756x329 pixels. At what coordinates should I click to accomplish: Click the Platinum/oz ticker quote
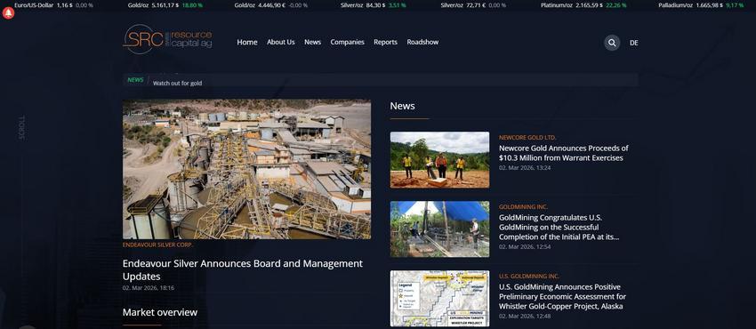(583, 5)
